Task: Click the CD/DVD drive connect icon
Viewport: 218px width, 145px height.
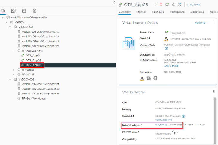Action: 174,132
